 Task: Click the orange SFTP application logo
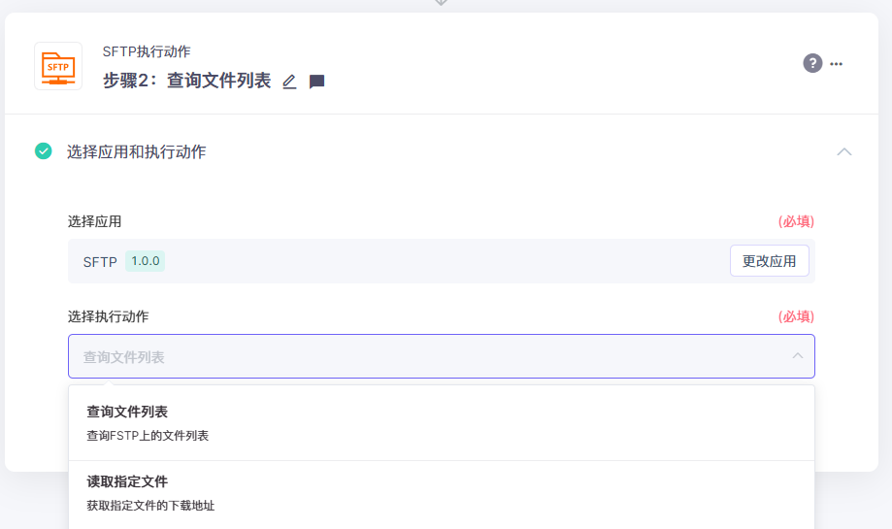click(58, 66)
